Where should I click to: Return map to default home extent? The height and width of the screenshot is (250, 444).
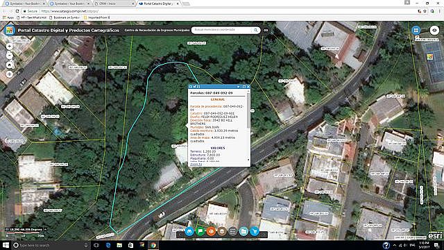(x=9, y=65)
